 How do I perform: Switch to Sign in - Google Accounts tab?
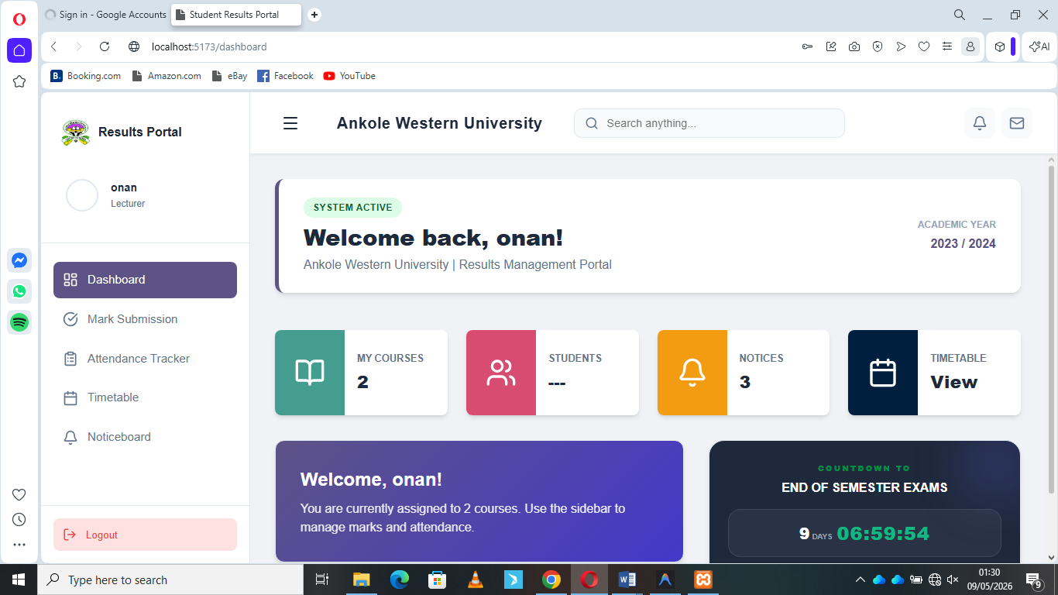click(106, 15)
